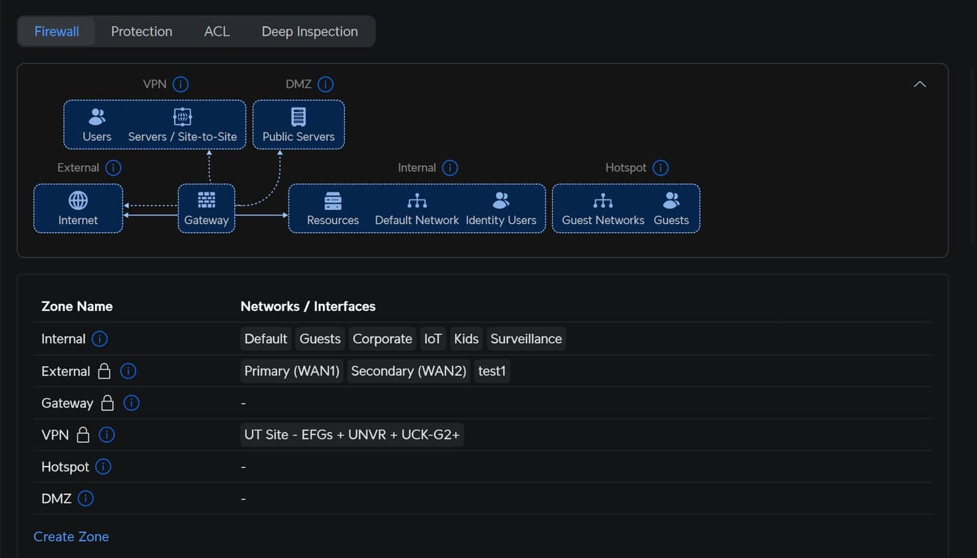Click the Identity Users icon
This screenshot has height=558, width=977.
click(x=501, y=201)
